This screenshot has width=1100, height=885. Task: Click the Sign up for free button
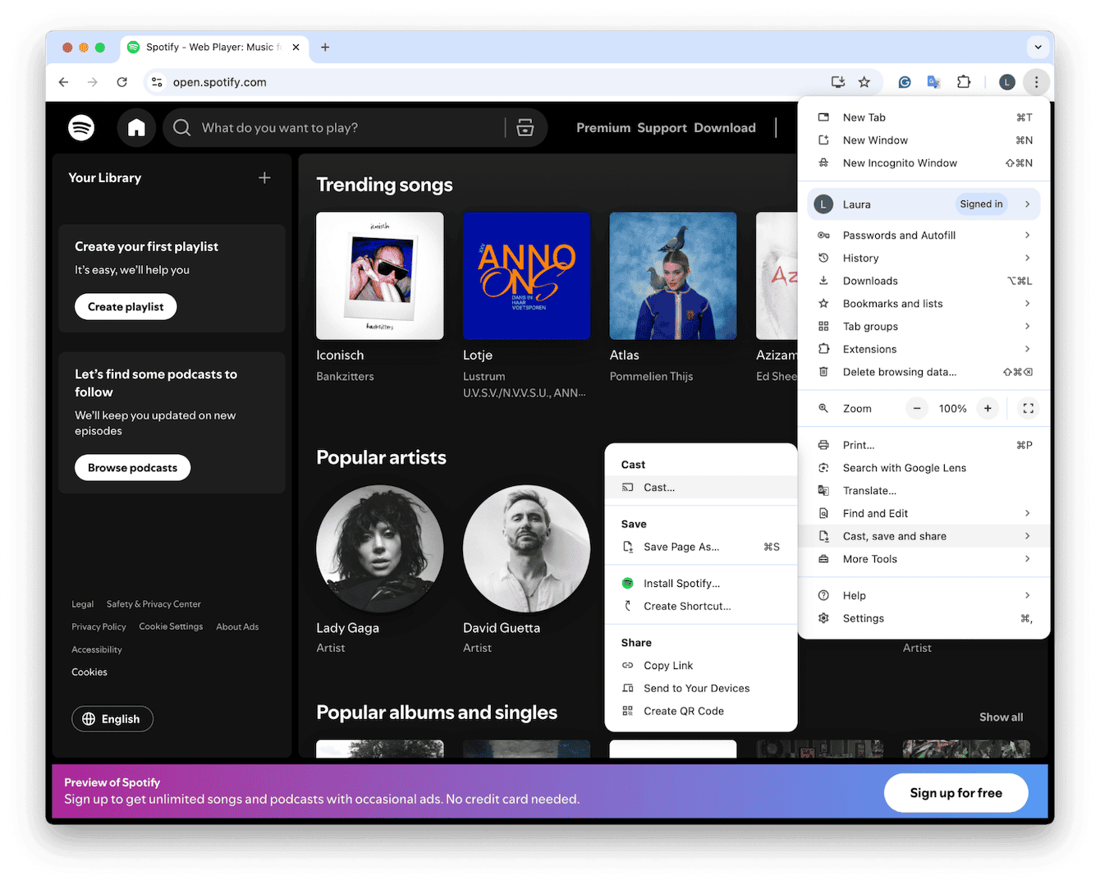pos(956,792)
